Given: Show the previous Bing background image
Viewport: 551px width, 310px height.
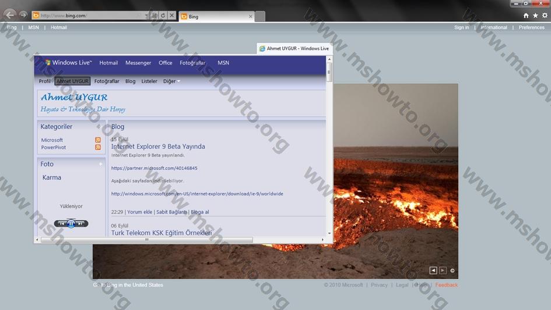Looking at the screenshot, I should coord(433,270).
